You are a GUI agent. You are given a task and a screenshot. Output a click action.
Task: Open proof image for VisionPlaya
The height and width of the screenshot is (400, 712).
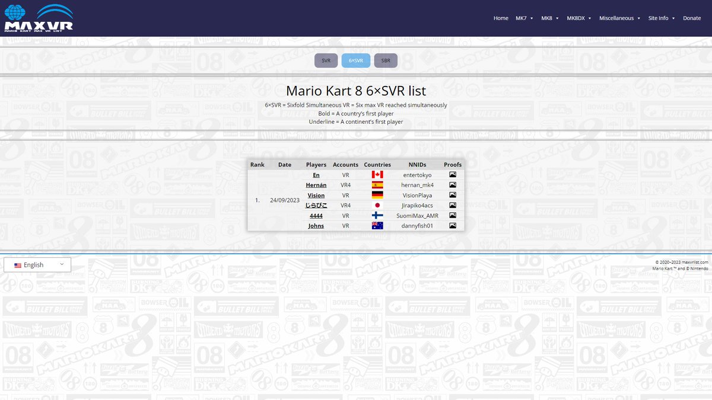coord(453,195)
